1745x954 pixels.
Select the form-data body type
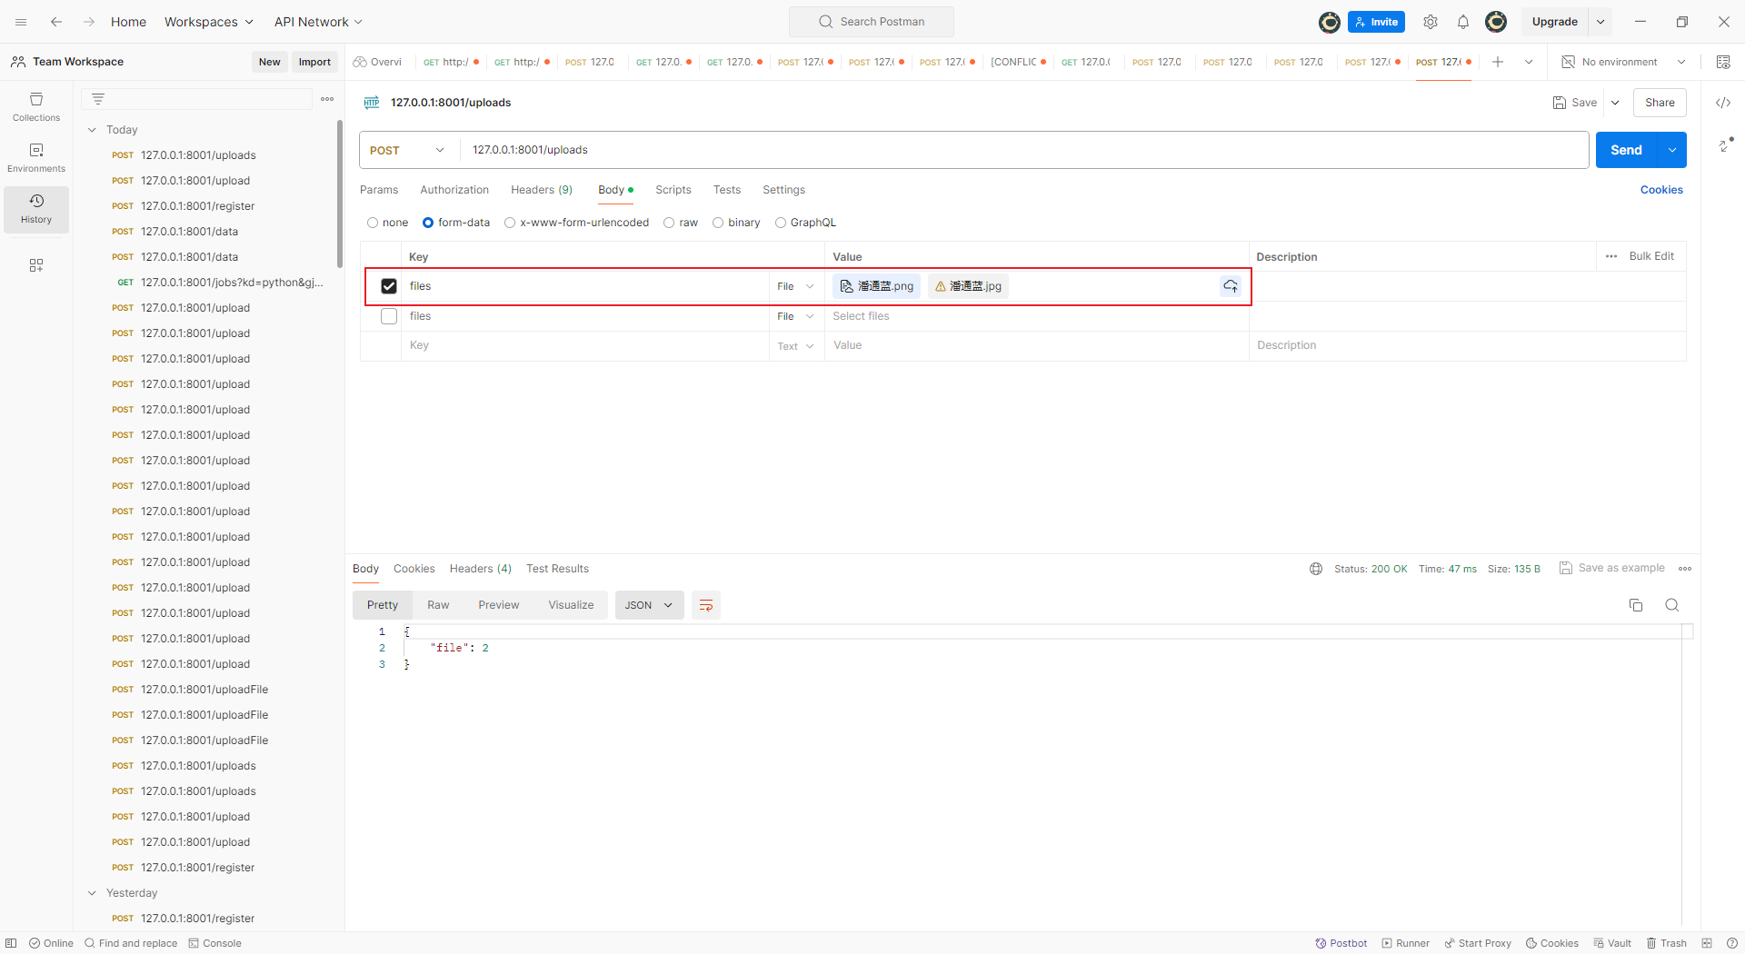pos(428,223)
